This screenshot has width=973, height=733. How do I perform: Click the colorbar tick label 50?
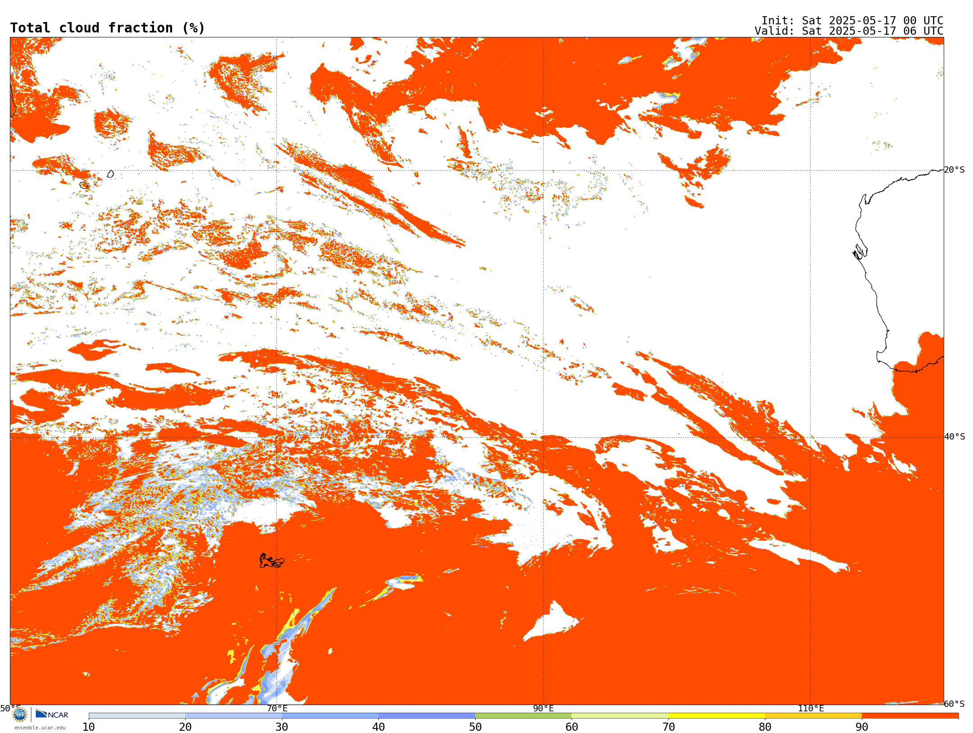[475, 727]
